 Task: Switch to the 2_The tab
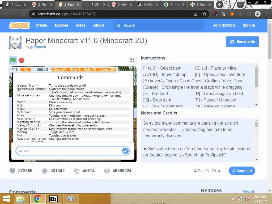coord(42,5)
